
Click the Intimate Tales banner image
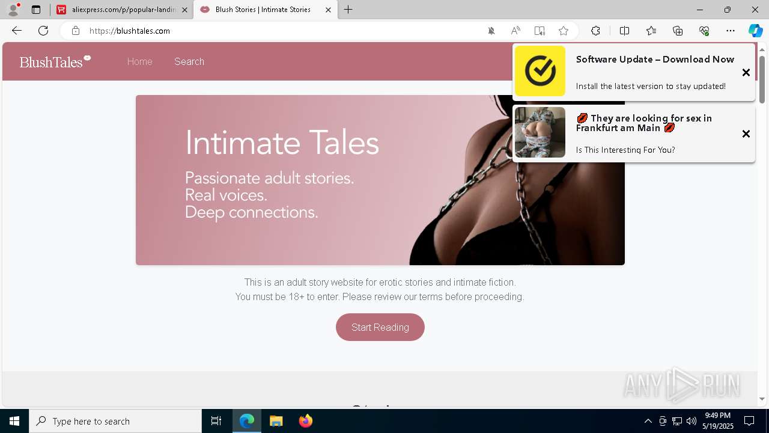(x=380, y=180)
